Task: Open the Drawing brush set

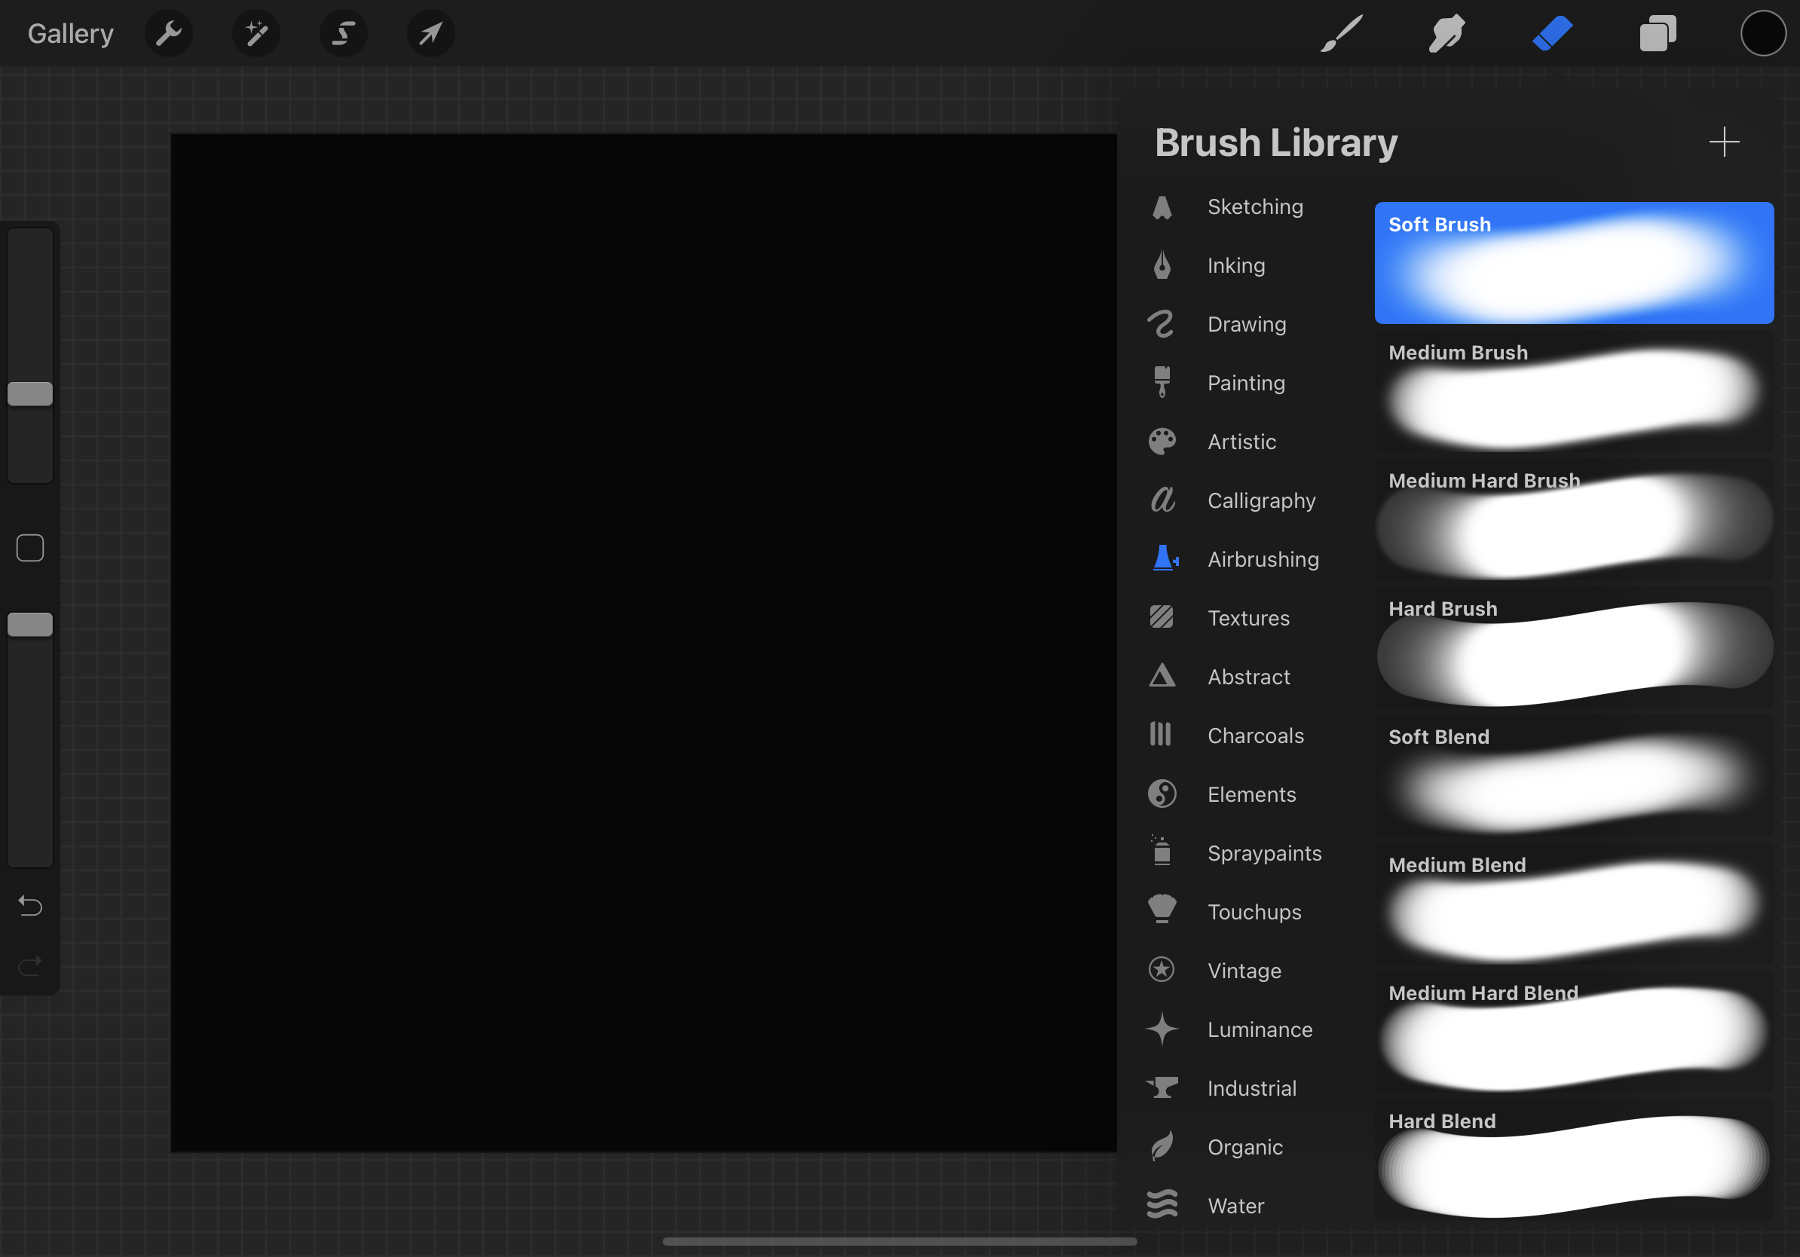Action: (1247, 325)
